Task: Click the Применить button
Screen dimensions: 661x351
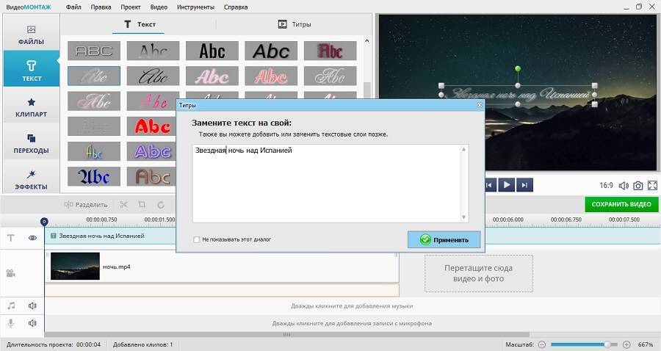Action: pos(444,239)
